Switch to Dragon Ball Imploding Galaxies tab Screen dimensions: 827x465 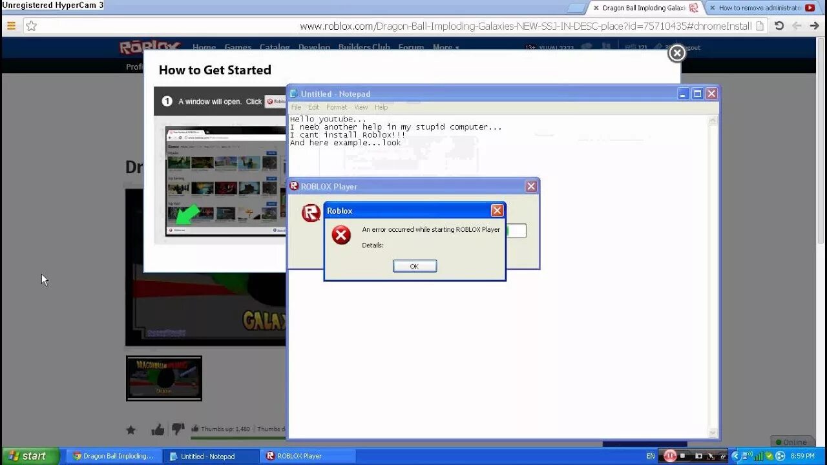click(x=644, y=8)
